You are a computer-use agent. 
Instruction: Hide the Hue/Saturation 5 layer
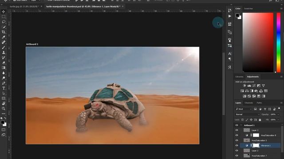tap(237, 140)
